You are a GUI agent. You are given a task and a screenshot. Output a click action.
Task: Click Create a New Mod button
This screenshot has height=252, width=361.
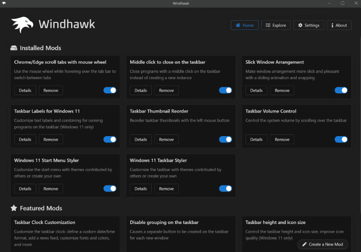(323, 244)
